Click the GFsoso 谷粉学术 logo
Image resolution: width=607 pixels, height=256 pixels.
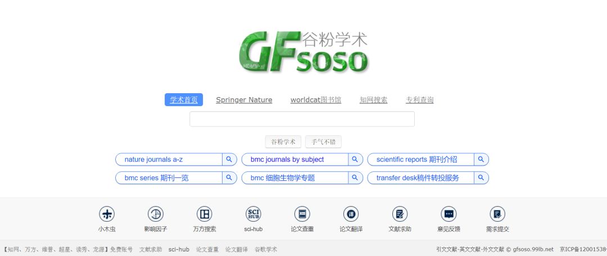click(303, 52)
